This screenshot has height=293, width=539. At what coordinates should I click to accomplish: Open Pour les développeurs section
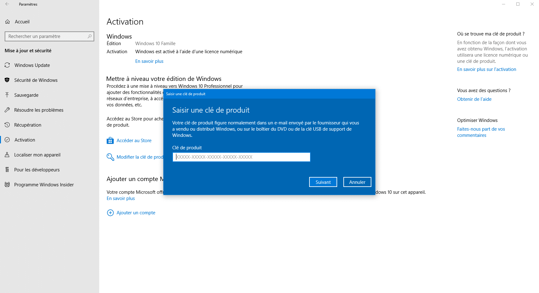37,170
